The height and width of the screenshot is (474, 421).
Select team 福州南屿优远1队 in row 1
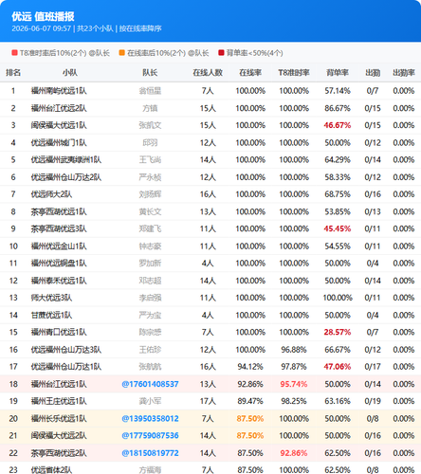click(x=59, y=91)
